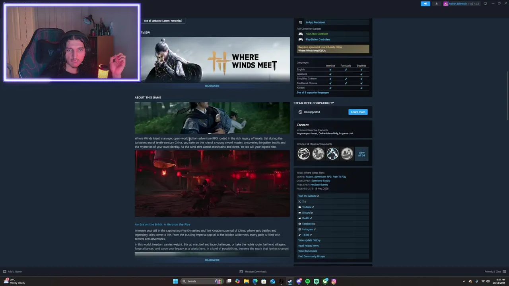509x286 pixels.
Task: Open File Explorer from the taskbar
Action: (246, 281)
